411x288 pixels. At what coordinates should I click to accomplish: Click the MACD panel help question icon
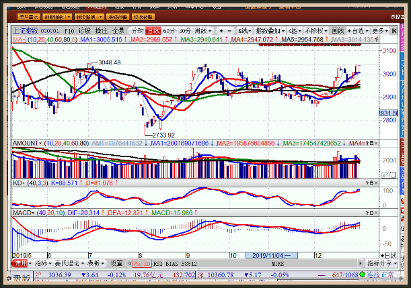[x=367, y=213]
